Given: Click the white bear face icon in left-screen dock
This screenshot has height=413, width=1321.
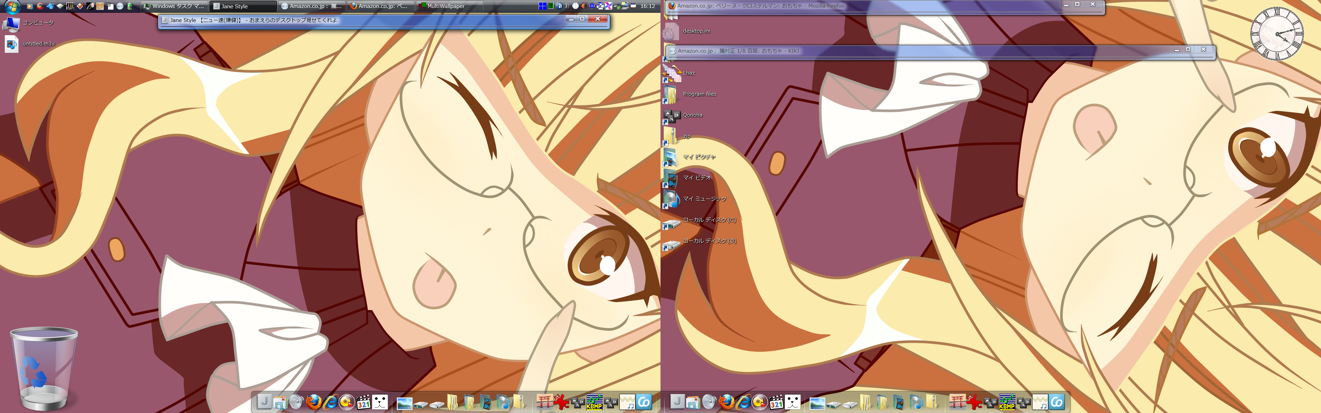Looking at the screenshot, I should 380,402.
